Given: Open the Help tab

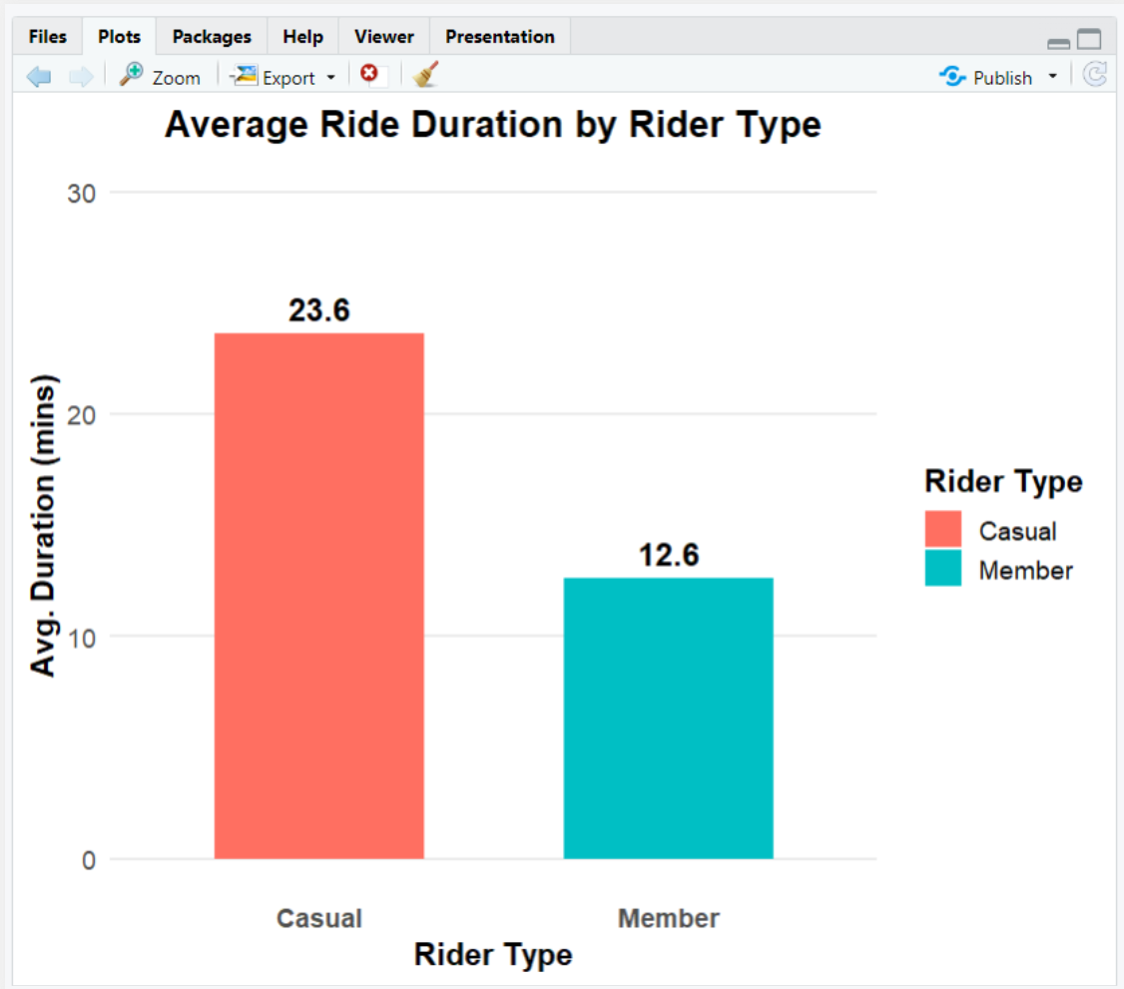Looking at the screenshot, I should pyautogui.click(x=301, y=36).
